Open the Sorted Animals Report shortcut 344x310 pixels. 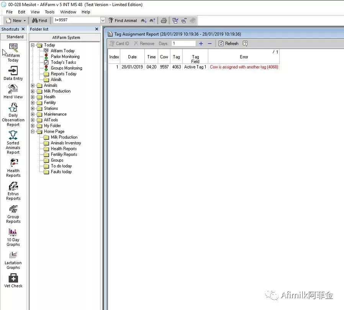(x=13, y=142)
